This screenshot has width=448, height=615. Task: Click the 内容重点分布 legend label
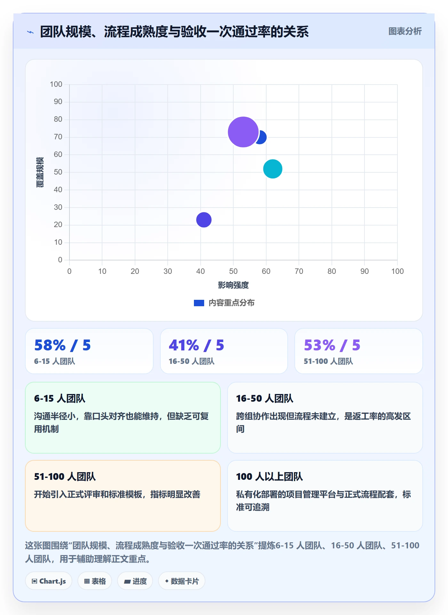(231, 303)
